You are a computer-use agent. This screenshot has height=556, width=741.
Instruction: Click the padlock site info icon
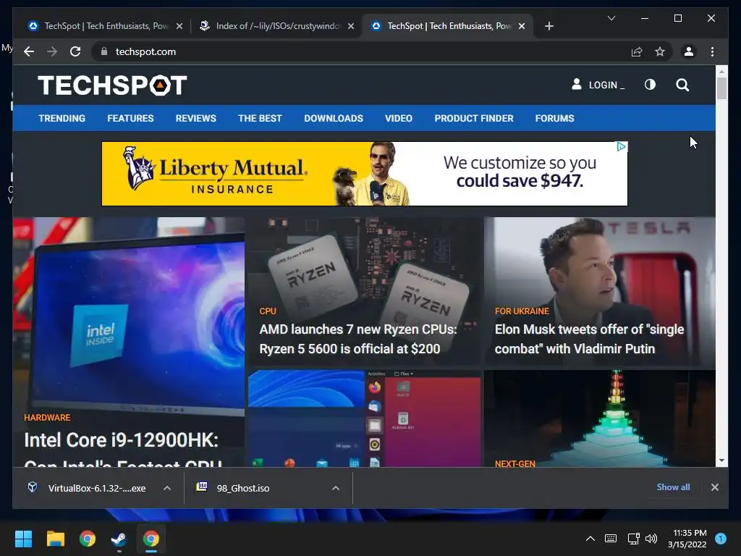[x=104, y=51]
